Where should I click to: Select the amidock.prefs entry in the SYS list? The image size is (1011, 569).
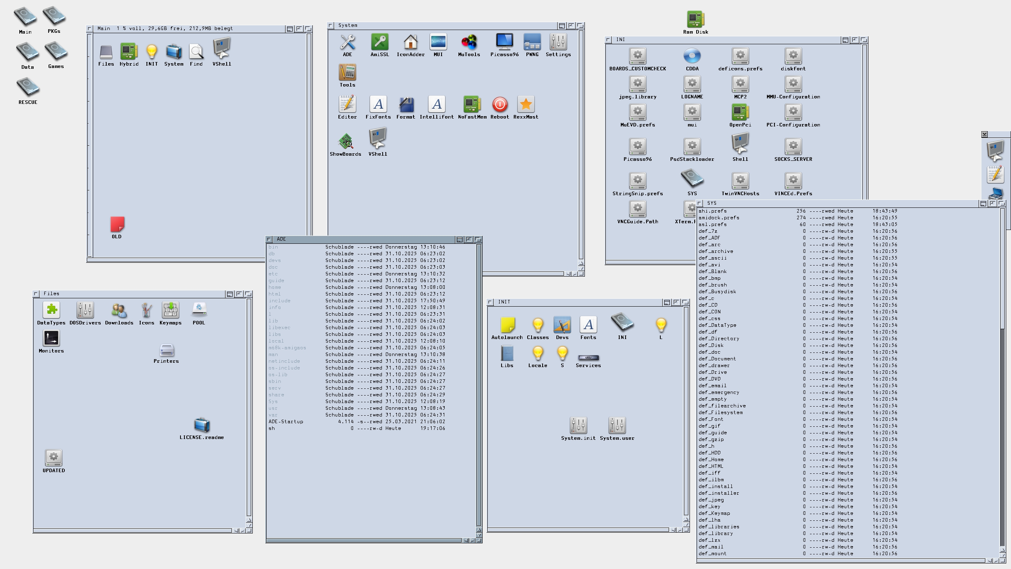[719, 218]
